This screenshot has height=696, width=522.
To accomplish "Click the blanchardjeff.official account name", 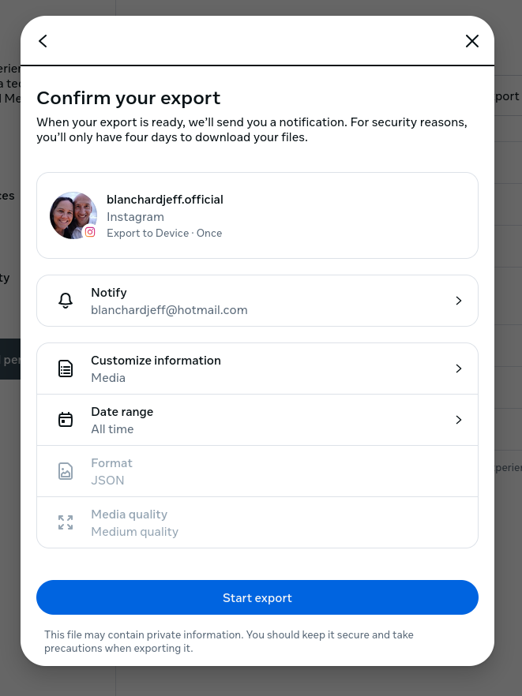I will point(165,200).
